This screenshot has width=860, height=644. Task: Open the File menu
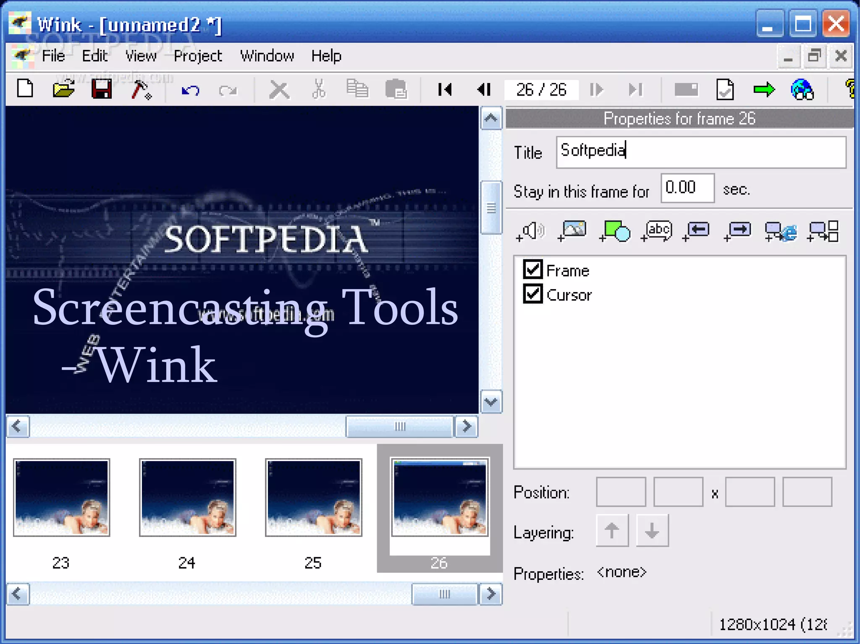[53, 56]
